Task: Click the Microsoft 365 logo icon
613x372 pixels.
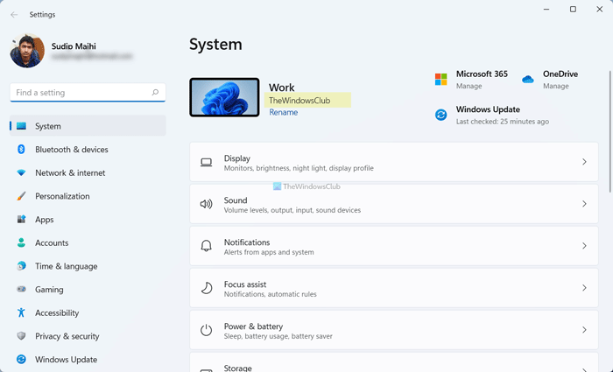Action: click(x=441, y=80)
